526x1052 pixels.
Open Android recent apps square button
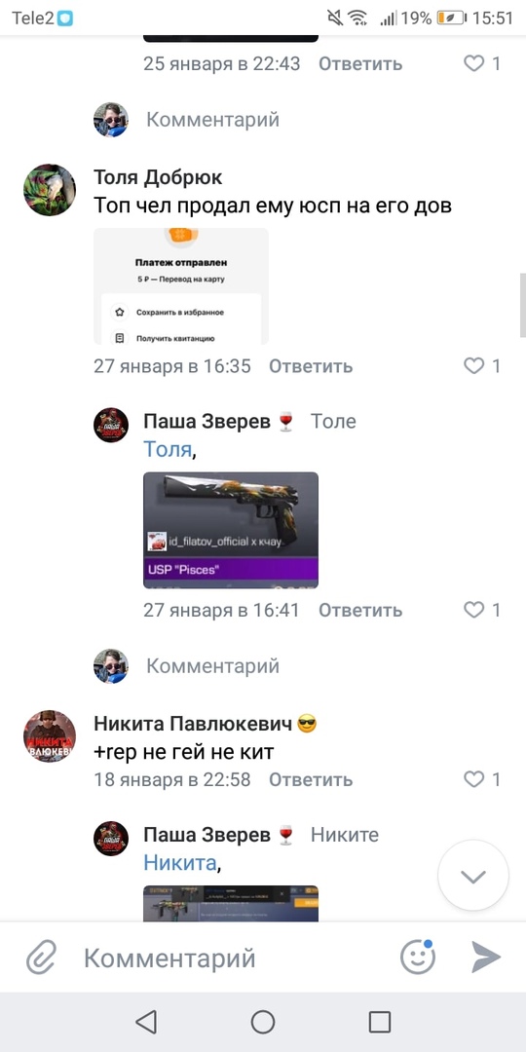click(x=380, y=1022)
